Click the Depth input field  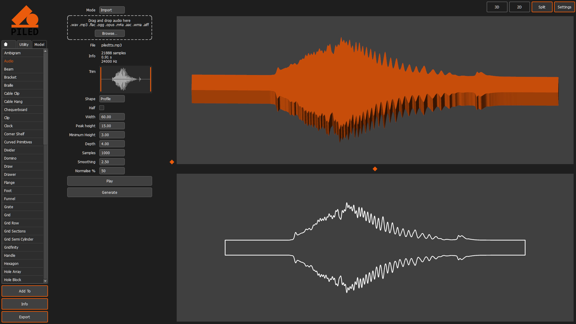click(x=112, y=144)
